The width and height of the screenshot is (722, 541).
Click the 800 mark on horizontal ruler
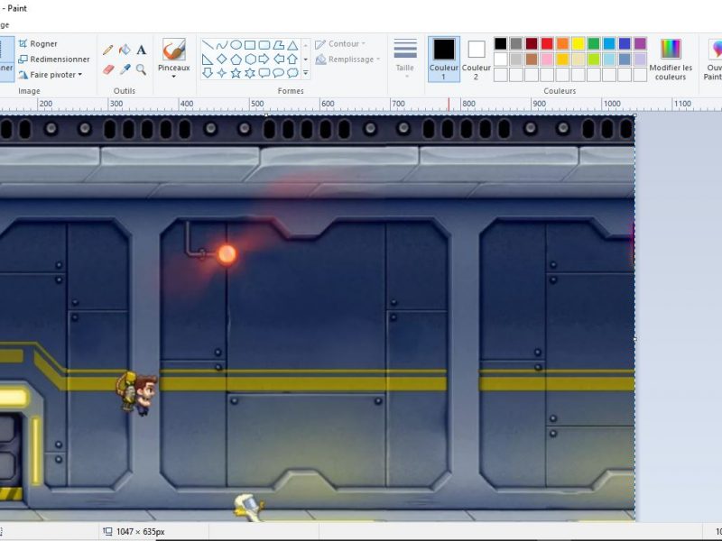(468, 104)
